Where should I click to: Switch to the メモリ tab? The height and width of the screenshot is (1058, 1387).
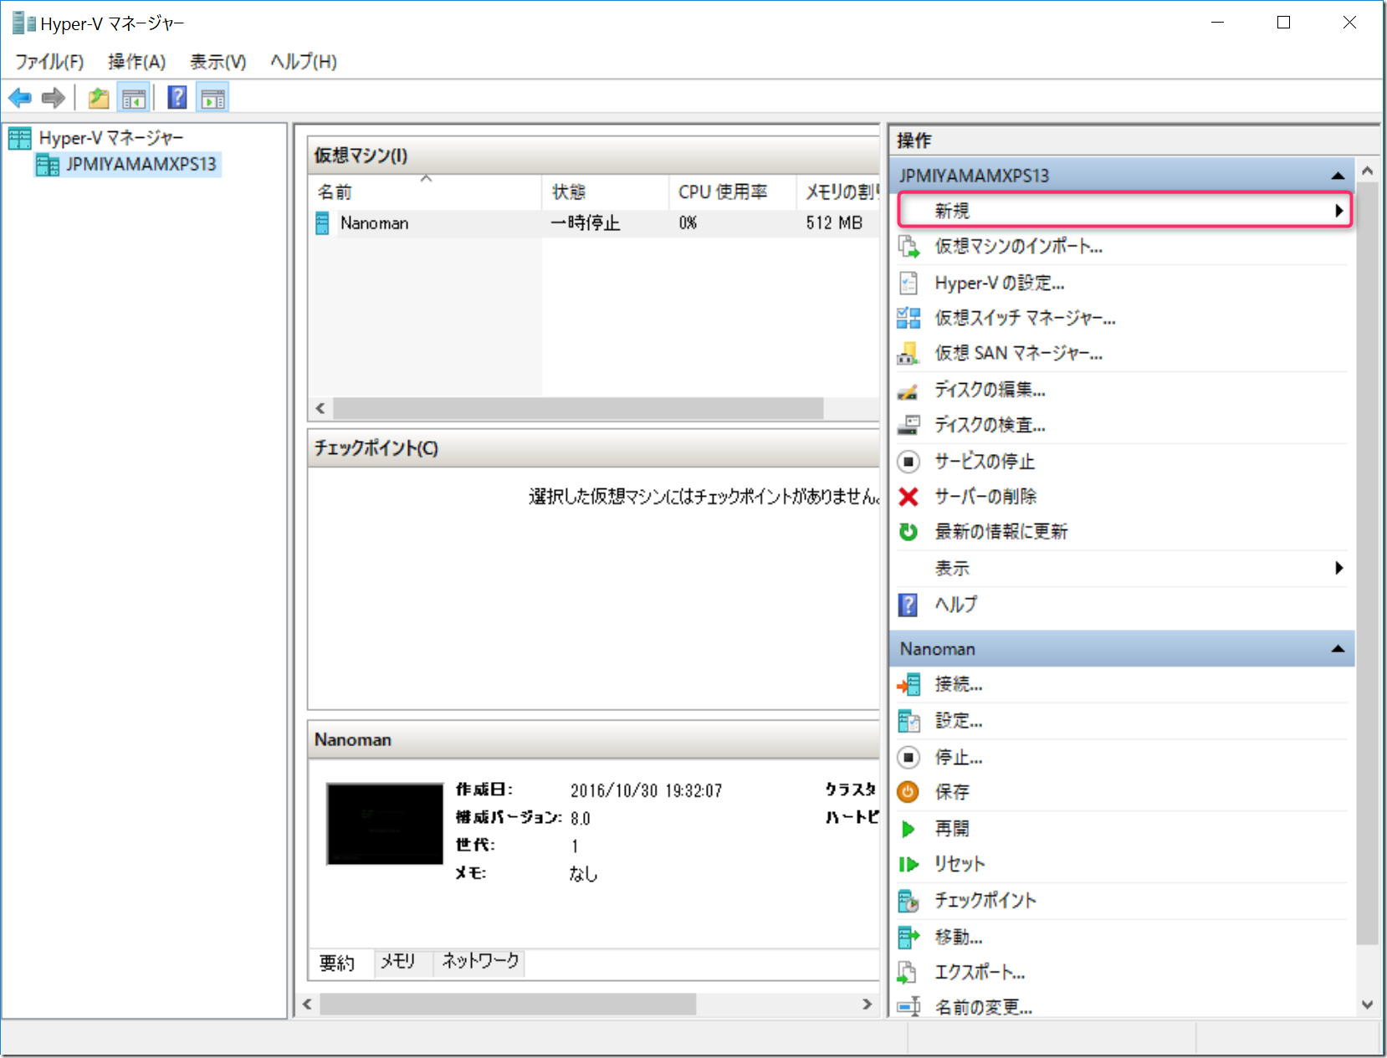coord(398,962)
